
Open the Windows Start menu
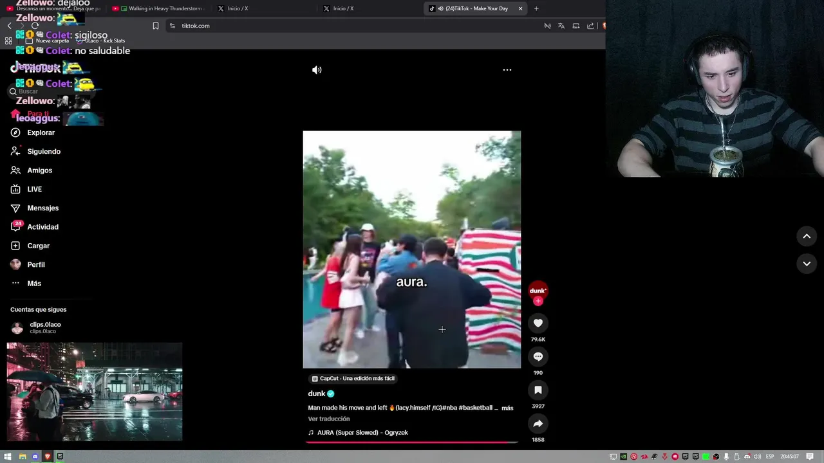(9, 457)
